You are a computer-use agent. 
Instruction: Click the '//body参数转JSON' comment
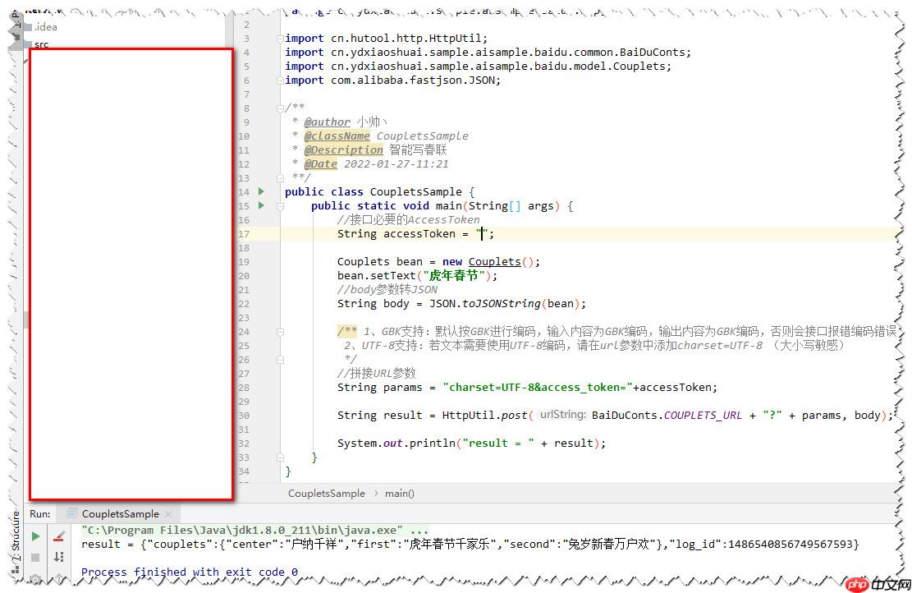387,290
